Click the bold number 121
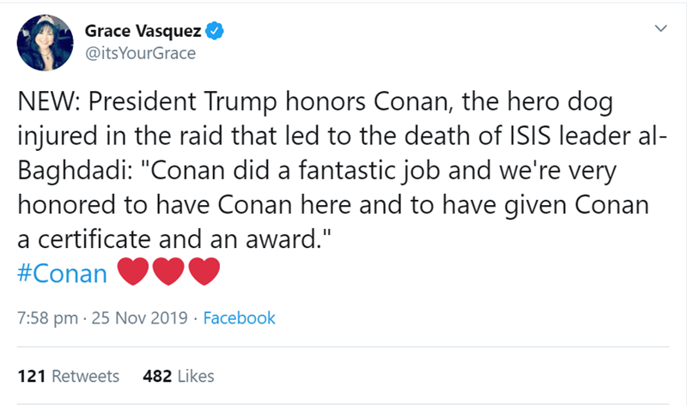687x405 pixels. click(31, 376)
